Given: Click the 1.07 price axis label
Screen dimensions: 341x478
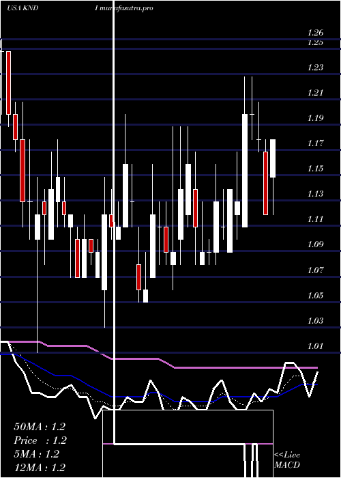Looking at the screenshot, I should pyautogui.click(x=315, y=270).
